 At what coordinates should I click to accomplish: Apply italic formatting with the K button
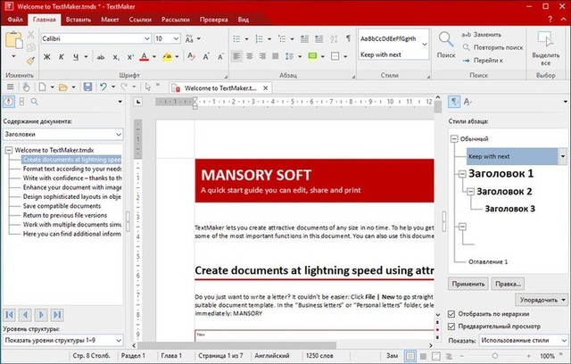[62, 56]
